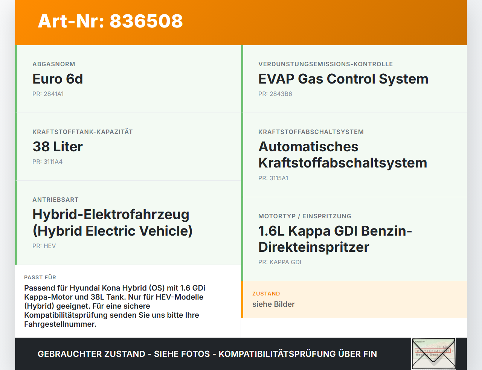The image size is (482, 370).
Task: Click the VERDUNSTUNGSEMISSIONS-KONTROLLE label
Action: point(326,64)
